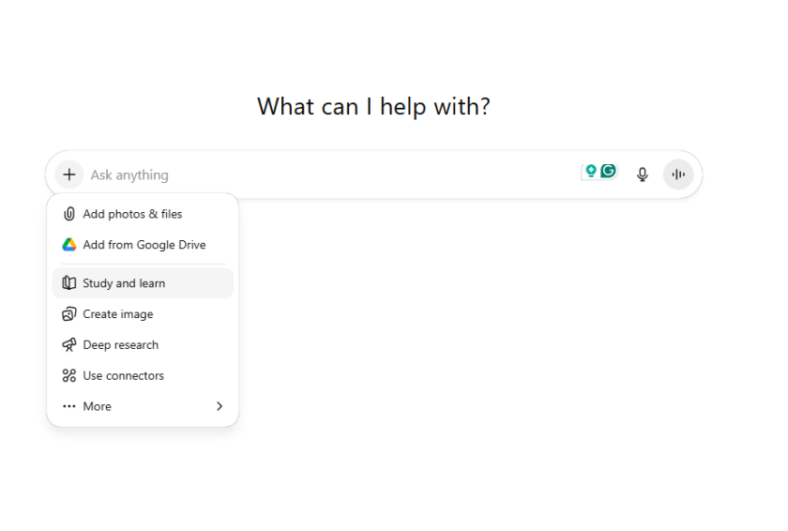
Task: Start voice mode with the waveform icon
Action: coord(678,174)
